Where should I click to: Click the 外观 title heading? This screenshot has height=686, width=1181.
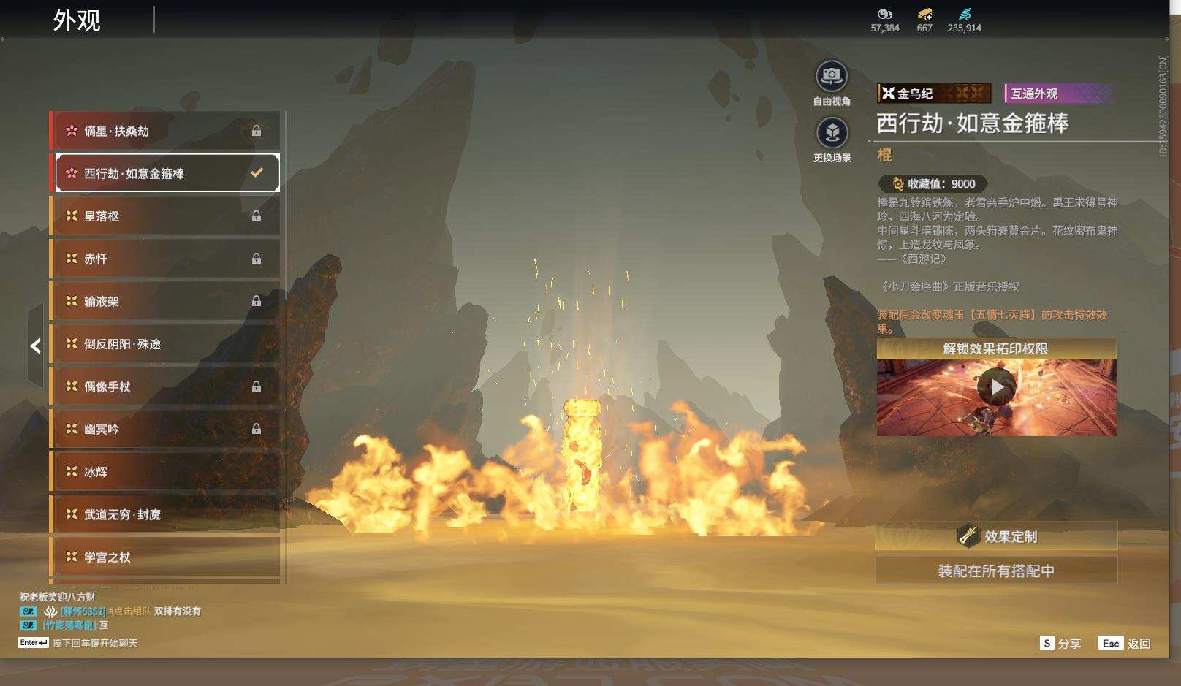(x=77, y=20)
